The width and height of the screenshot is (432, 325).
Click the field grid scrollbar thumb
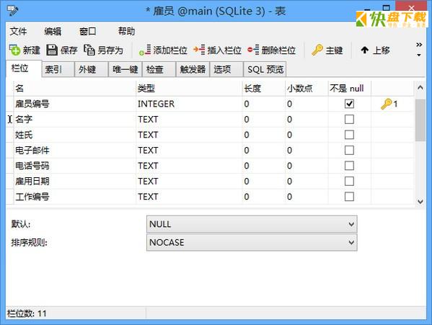[420, 120]
